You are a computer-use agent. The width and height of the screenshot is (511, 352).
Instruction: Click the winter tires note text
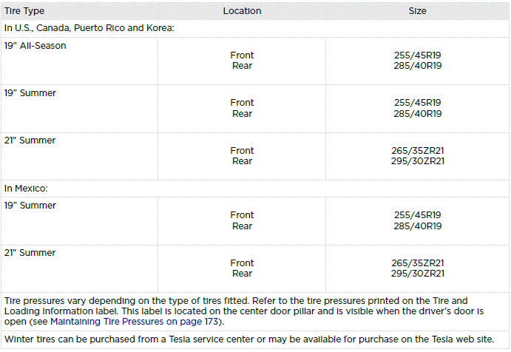(249, 339)
